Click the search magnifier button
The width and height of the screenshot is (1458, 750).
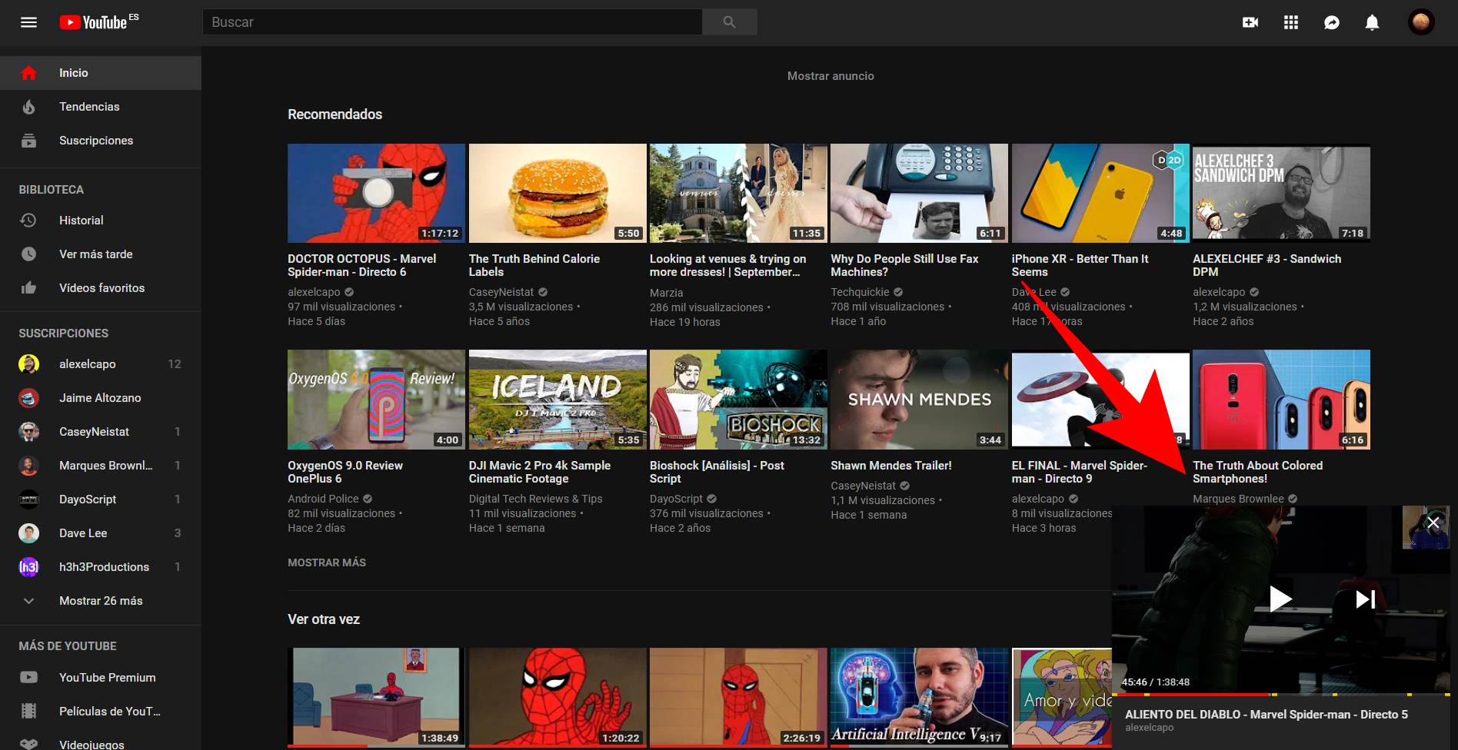coord(729,22)
